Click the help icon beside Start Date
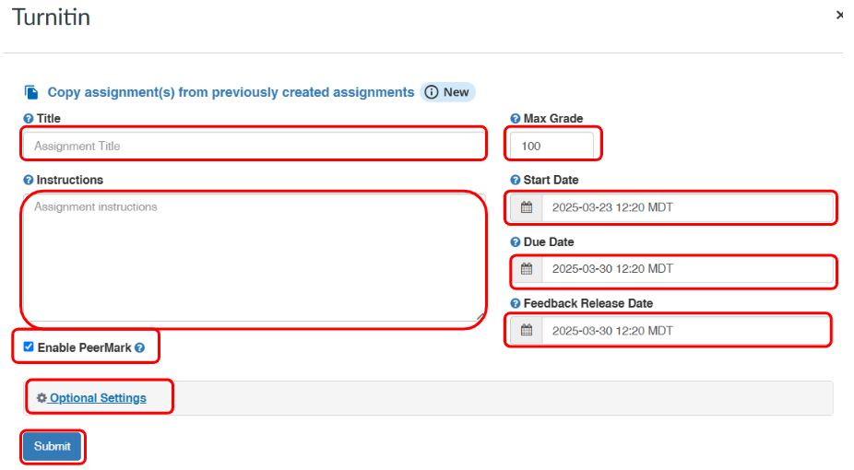 click(x=516, y=181)
